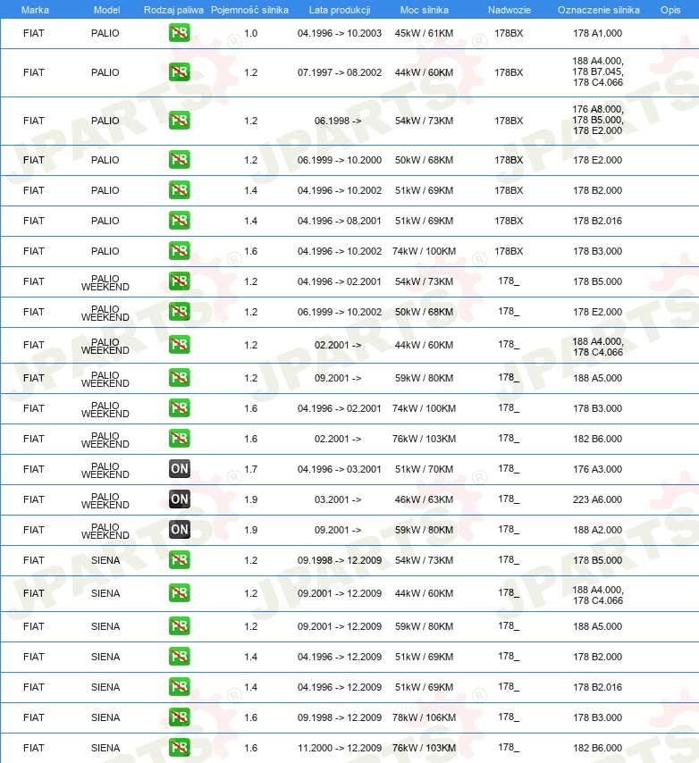
Task: Click 03.2001 -> production date
Action: pos(338,499)
